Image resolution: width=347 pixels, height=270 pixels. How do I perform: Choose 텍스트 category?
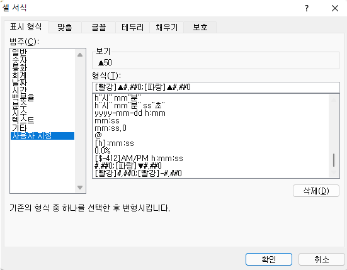click(42, 120)
